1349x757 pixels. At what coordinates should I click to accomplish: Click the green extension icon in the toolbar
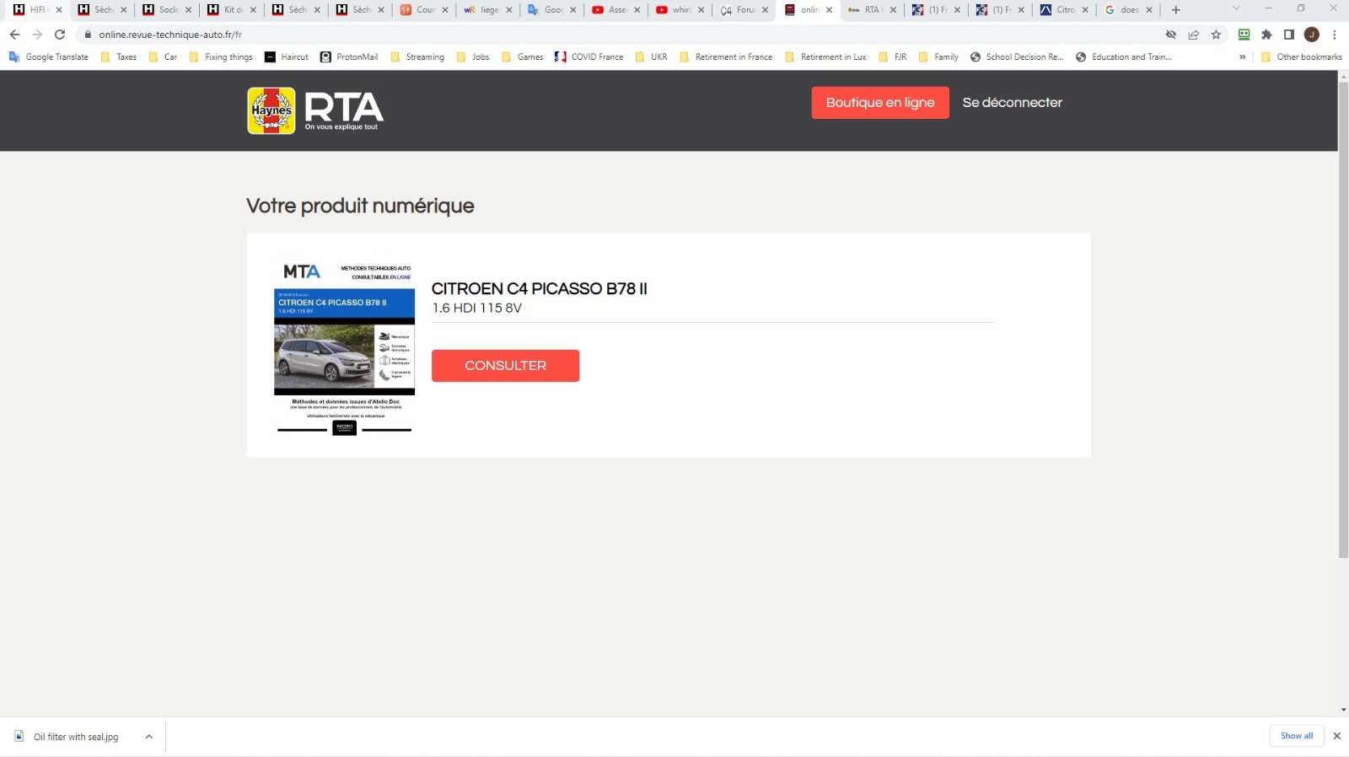click(x=1244, y=35)
